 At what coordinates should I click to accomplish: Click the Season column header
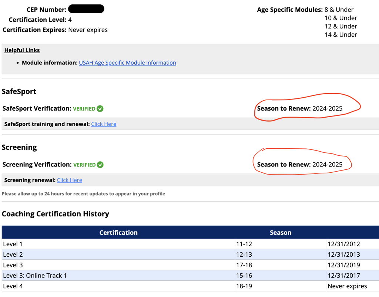pos(280,233)
